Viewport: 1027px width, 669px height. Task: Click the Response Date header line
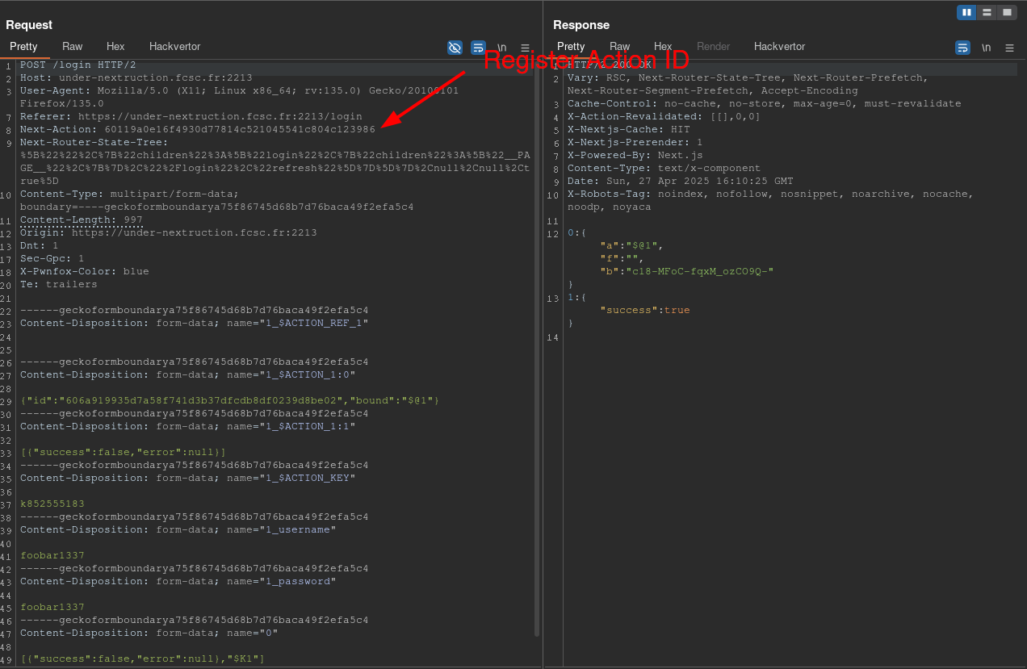(681, 181)
